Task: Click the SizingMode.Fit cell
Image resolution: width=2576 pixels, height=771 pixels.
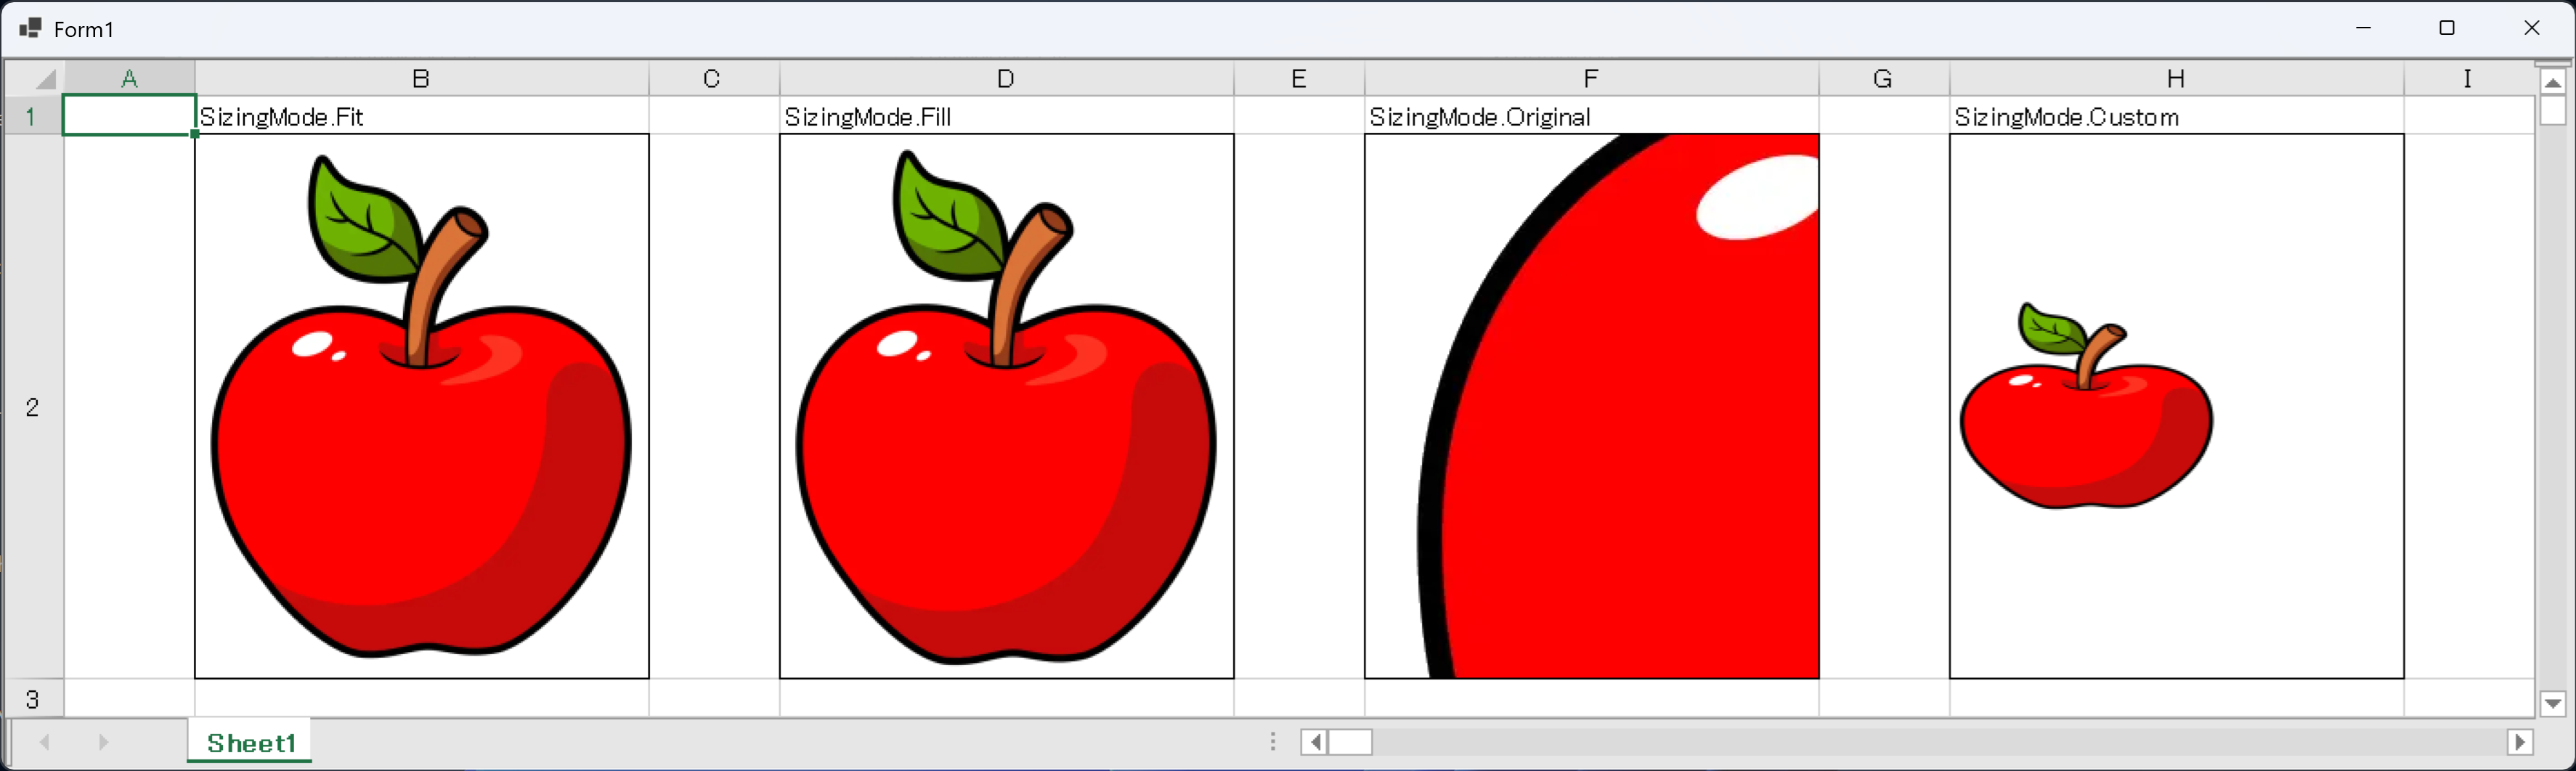Action: [x=421, y=115]
